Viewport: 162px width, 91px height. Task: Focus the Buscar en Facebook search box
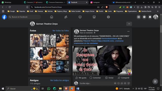(24, 17)
